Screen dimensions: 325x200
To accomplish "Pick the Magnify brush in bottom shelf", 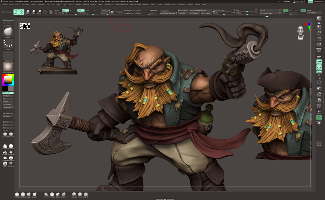I will coord(64,195).
